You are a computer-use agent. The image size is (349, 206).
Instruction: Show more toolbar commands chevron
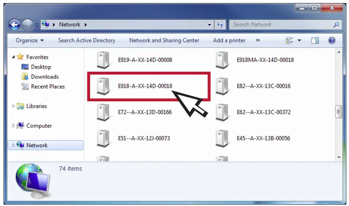coord(258,40)
